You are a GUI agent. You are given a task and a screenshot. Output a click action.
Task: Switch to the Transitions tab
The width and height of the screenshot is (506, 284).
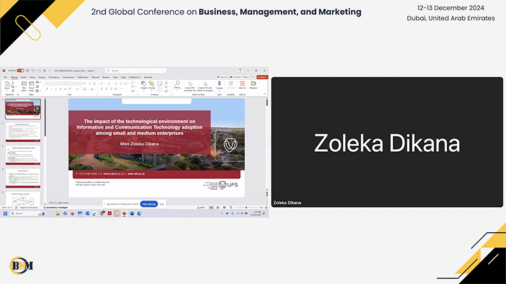(53, 77)
